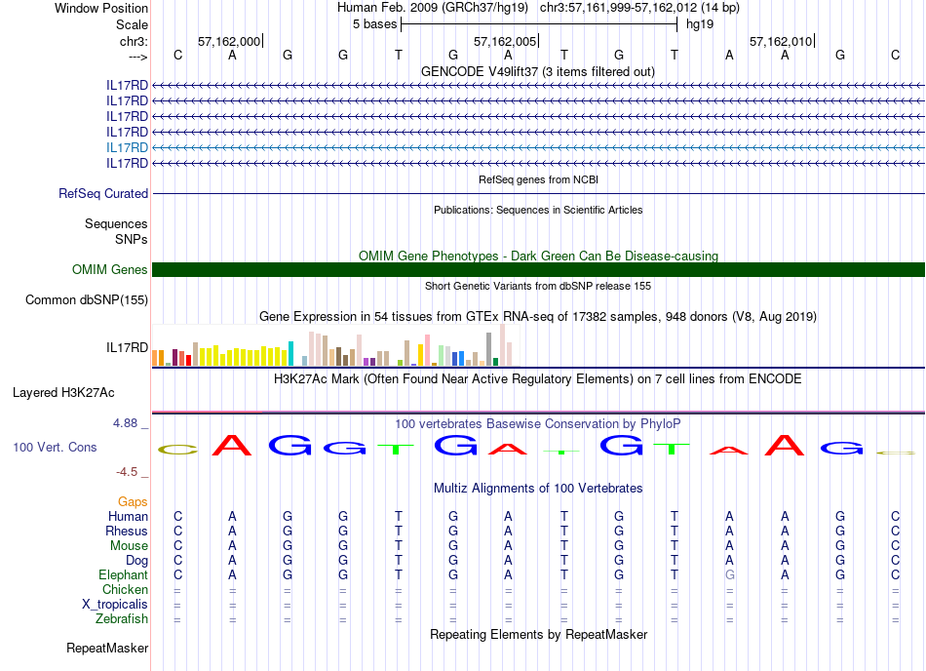Click the Common dbSNP(155) label
926x671 pixels.
tap(87, 300)
